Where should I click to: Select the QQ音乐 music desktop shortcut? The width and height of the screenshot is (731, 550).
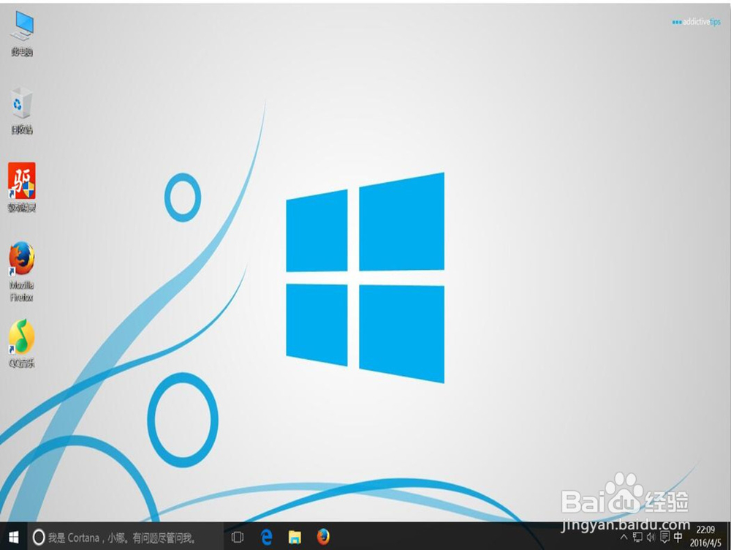point(22,343)
